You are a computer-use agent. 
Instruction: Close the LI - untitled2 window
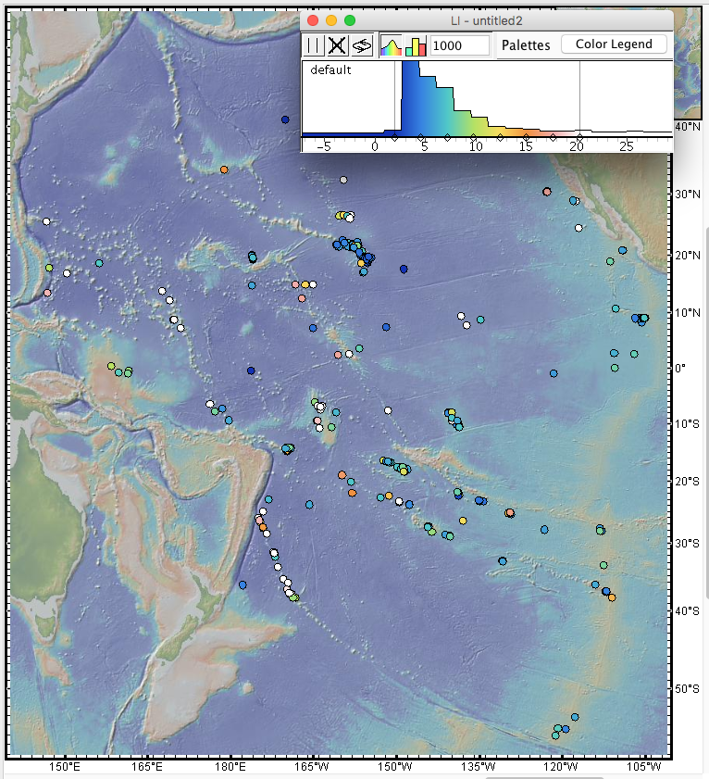(x=313, y=20)
